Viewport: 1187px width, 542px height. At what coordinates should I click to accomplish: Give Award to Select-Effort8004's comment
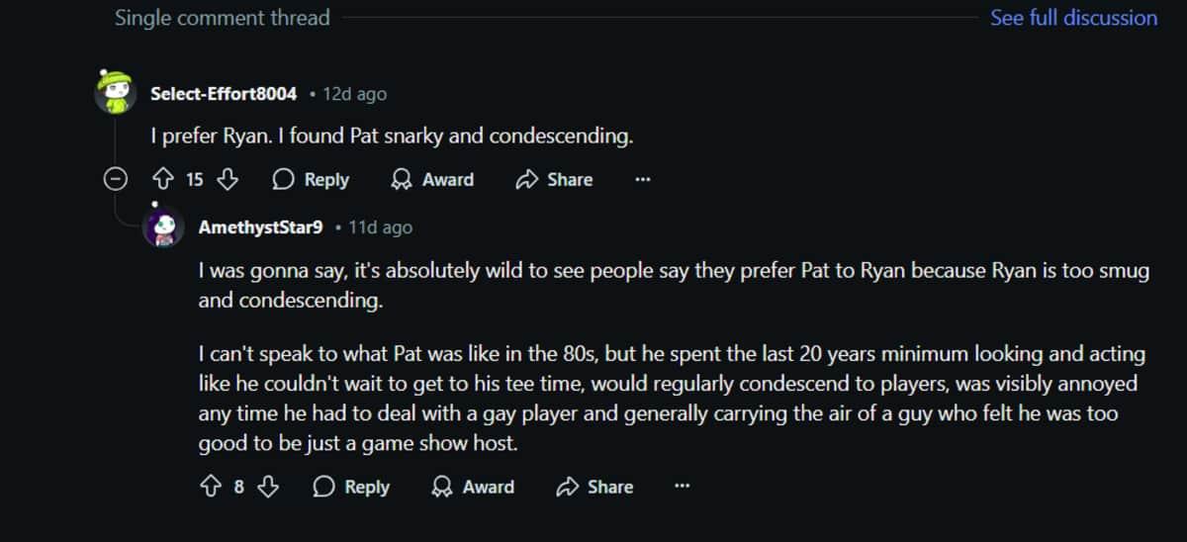432,180
